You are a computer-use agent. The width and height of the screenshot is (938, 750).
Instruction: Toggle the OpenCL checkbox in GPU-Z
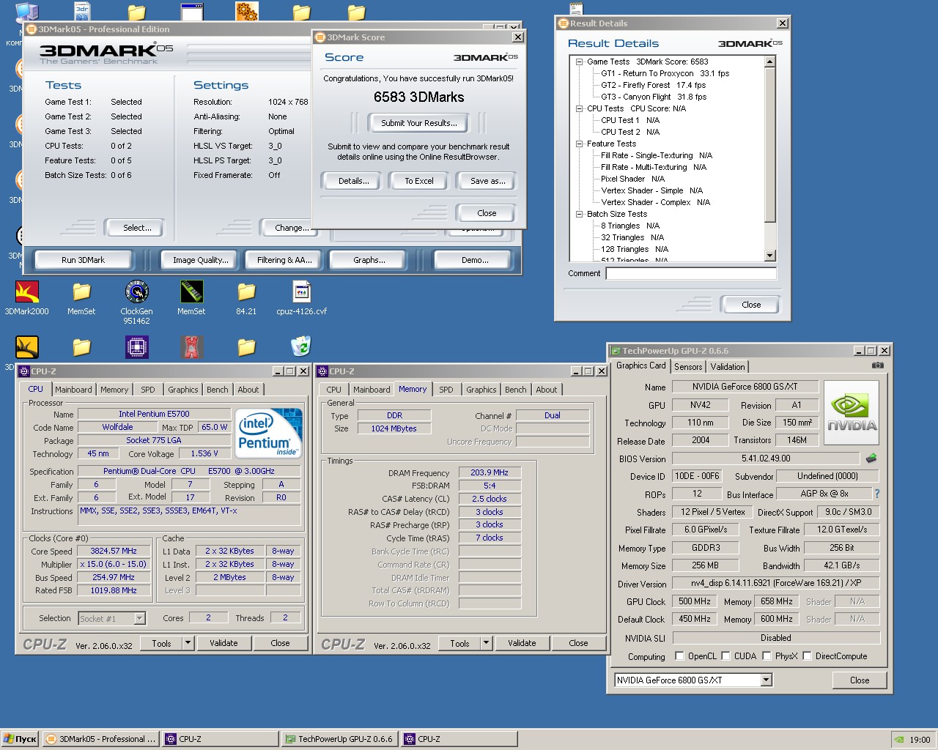tap(679, 656)
